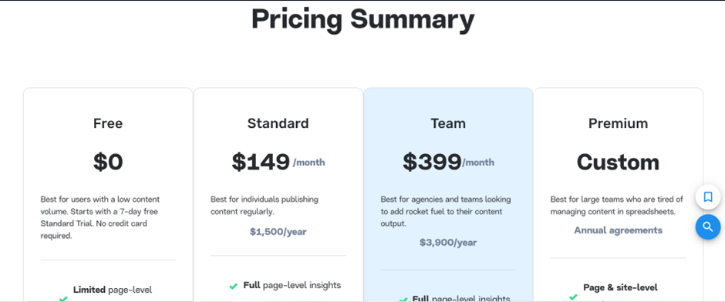Click Full page-level insights text in Standard
Viewport: 725px width, 302px height.
(x=292, y=285)
